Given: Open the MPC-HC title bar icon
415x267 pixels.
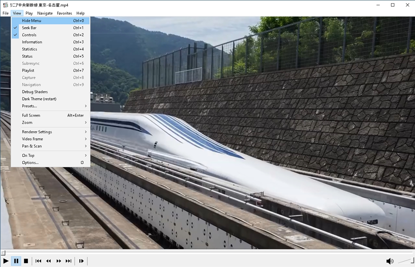Looking at the screenshot, I should click(x=5, y=5).
